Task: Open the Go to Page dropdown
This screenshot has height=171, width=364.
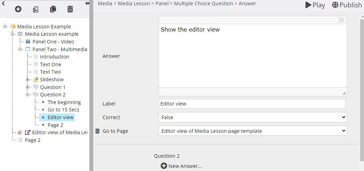Action: coord(253,131)
